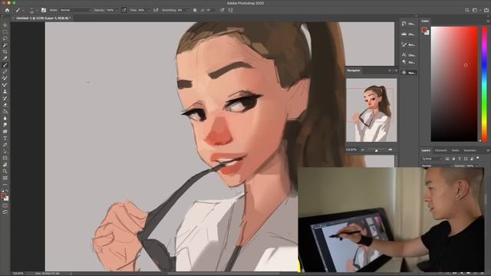Toggle filter for shape layers

(x=466, y=159)
